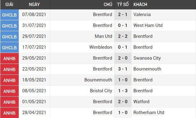
Task: Open West Ham Utd team link
Action: tap(148, 25)
